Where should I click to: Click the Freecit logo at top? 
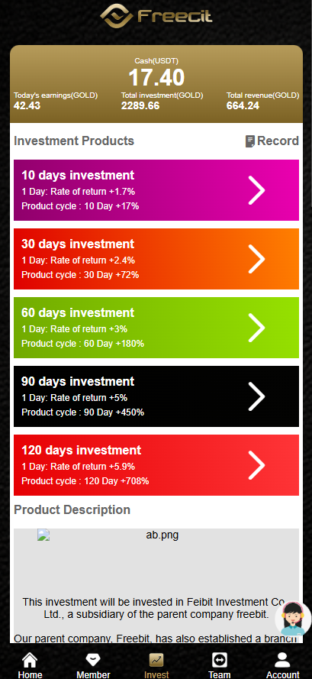156,17
